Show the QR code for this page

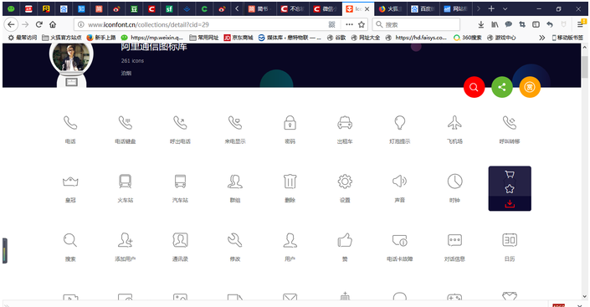coord(332,25)
